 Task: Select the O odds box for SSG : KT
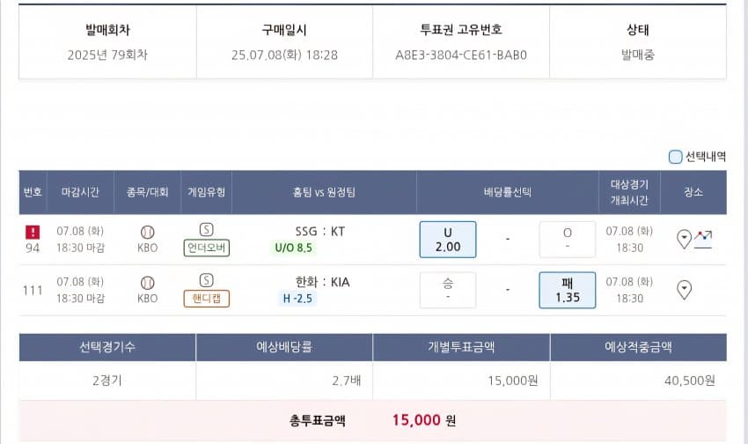point(568,240)
